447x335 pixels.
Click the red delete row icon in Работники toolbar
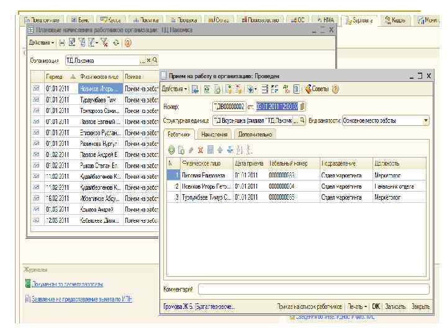(201, 150)
